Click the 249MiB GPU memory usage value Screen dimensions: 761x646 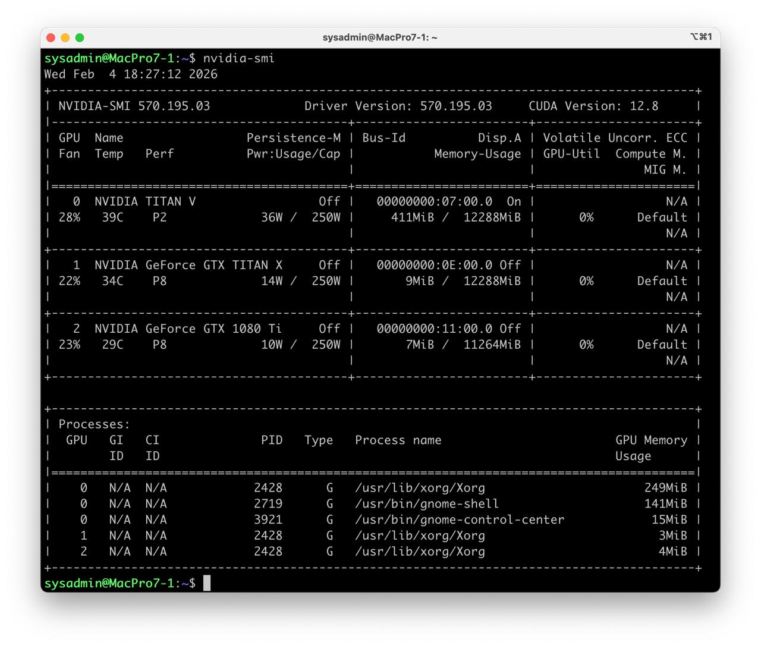tap(665, 488)
